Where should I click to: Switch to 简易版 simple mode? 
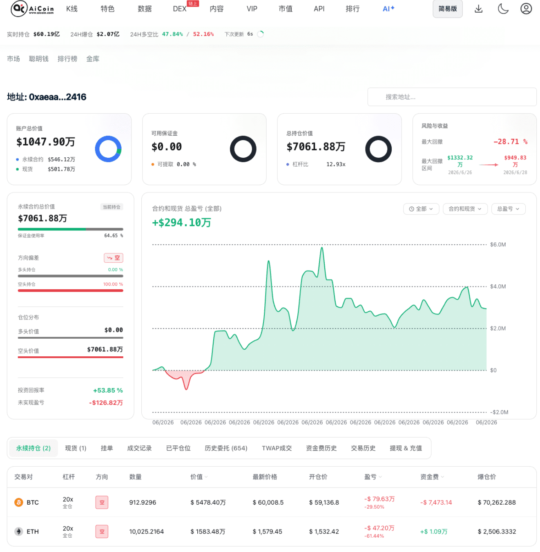(x=448, y=9)
